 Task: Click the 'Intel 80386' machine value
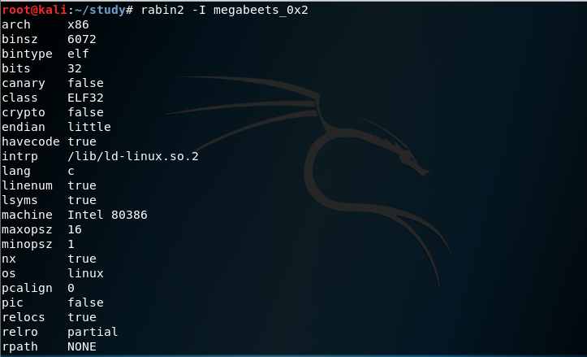point(107,215)
